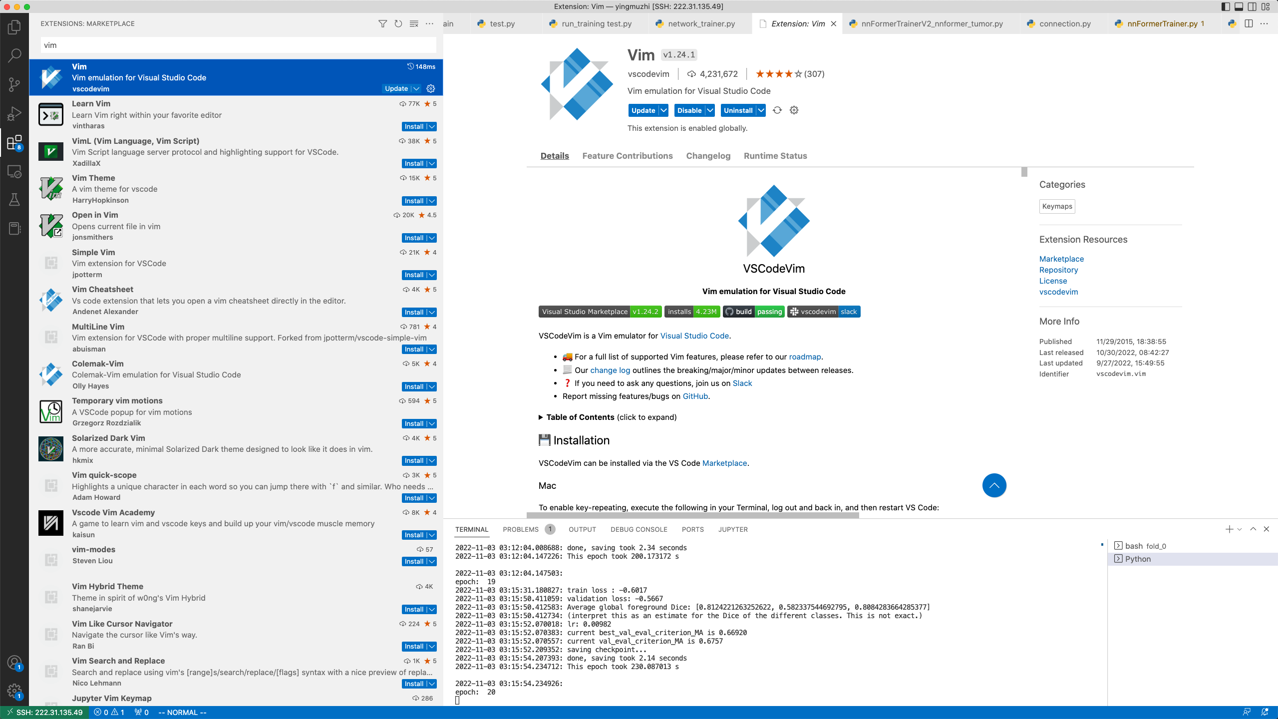The image size is (1278, 719).
Task: Open the Disable button dropdown arrow
Action: (x=709, y=110)
